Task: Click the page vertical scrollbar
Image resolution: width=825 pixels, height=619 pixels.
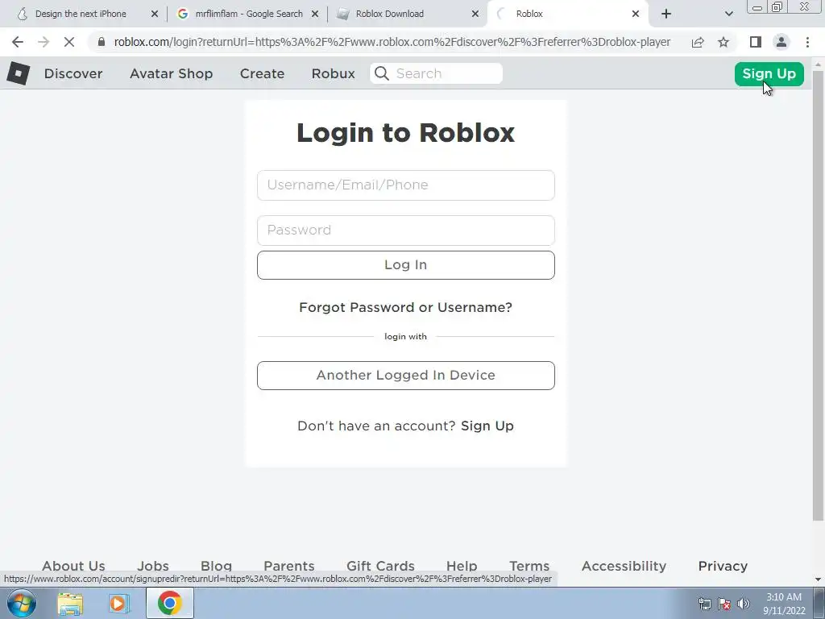Action: click(x=819, y=295)
